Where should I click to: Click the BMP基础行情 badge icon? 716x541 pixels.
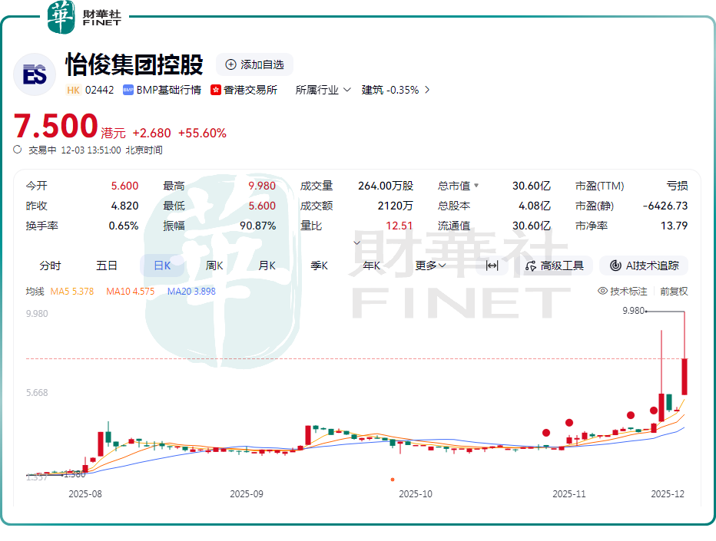point(128,90)
